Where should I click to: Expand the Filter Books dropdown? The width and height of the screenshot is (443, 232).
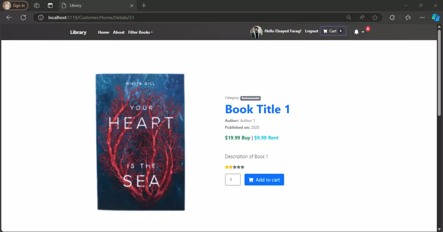140,32
